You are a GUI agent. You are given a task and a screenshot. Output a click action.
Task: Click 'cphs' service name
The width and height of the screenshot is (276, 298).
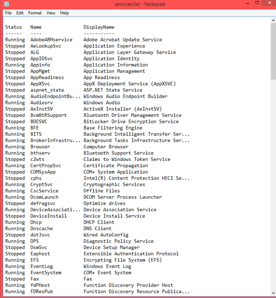click(36, 178)
